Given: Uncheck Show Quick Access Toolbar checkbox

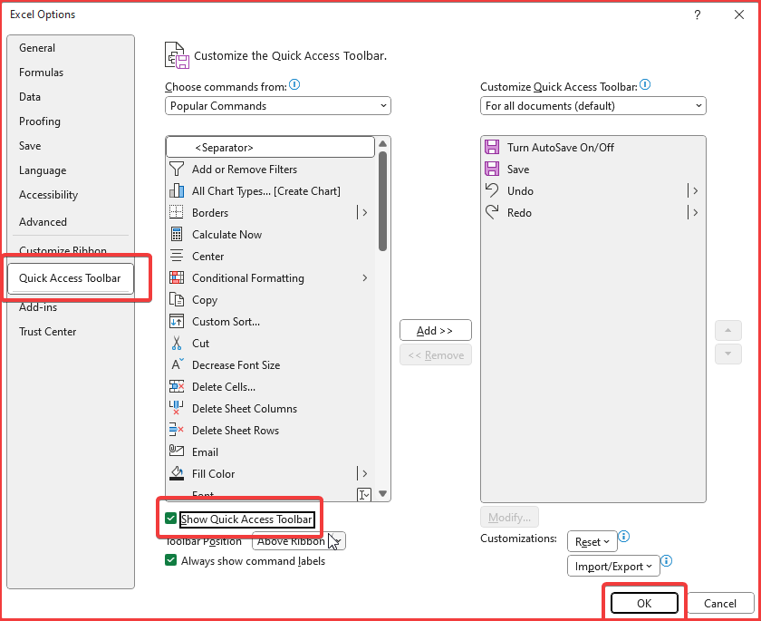Looking at the screenshot, I should pos(170,519).
